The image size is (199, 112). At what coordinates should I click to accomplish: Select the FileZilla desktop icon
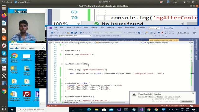(x=27, y=96)
